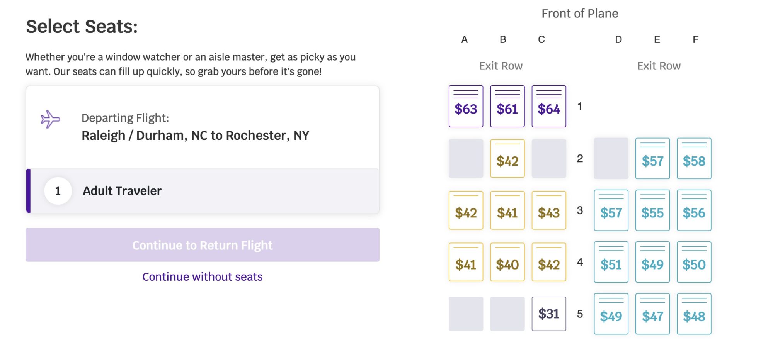The width and height of the screenshot is (773, 339).
Task: Click Continue to Return Flight button
Action: (203, 245)
